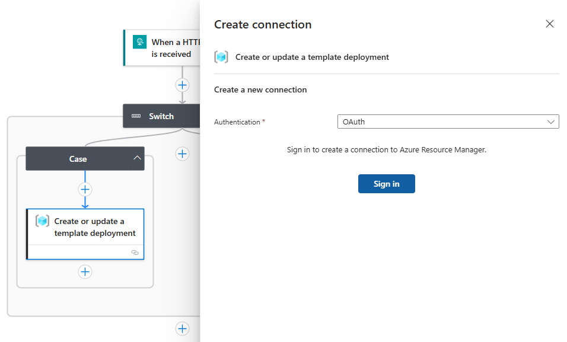This screenshot has width=567, height=342.
Task: Click the 'Authentication' field label
Action: [x=237, y=122]
